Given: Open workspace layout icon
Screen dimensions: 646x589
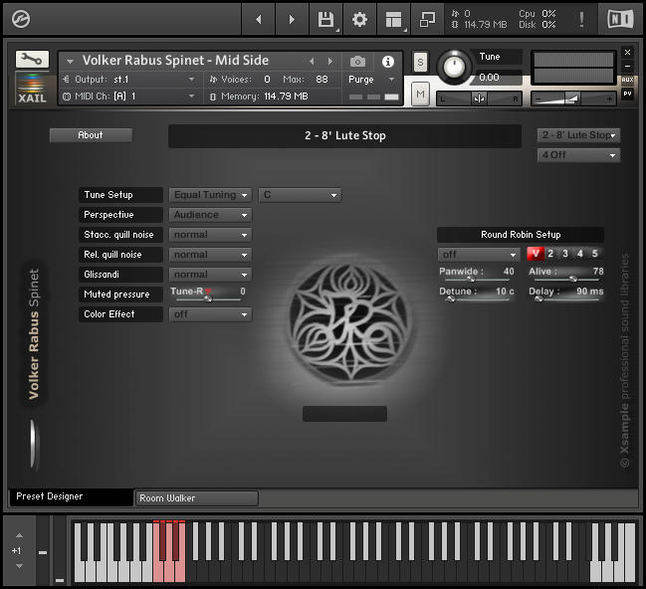Looking at the screenshot, I should click(393, 19).
